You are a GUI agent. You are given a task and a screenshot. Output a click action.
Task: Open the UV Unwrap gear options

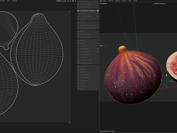point(98,14)
